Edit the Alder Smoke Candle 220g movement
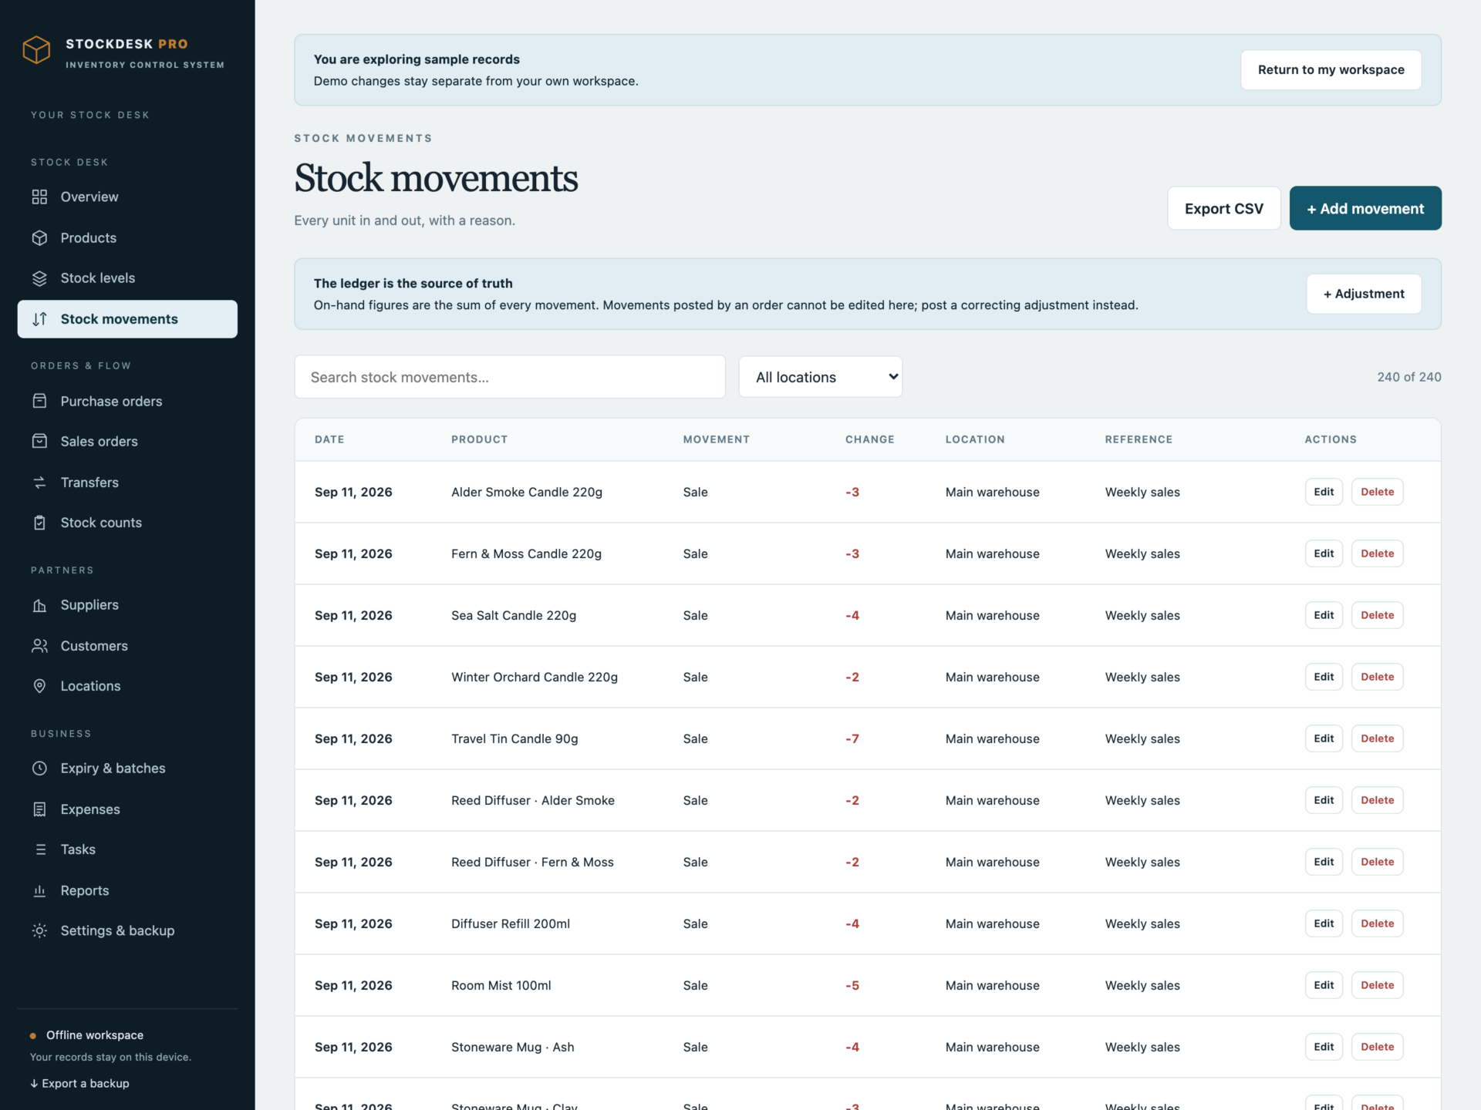The height and width of the screenshot is (1110, 1481). pyautogui.click(x=1324, y=492)
